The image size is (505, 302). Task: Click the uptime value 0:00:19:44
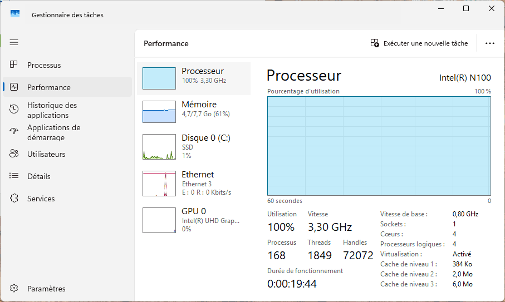pos(292,284)
